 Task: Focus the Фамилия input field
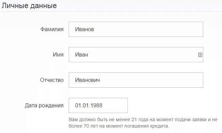136,29
